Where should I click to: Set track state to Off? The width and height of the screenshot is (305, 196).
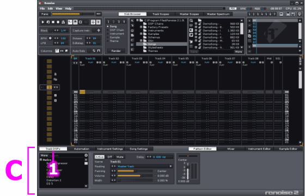coord(109,157)
